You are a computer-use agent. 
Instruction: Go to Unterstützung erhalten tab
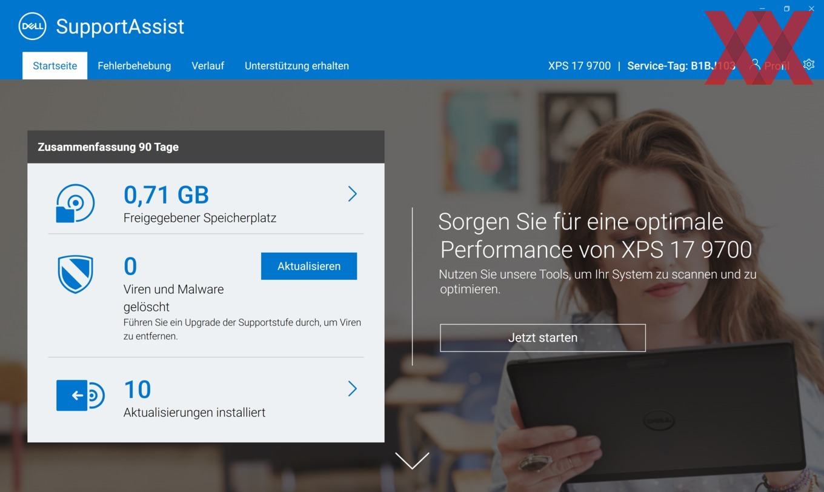click(x=297, y=65)
